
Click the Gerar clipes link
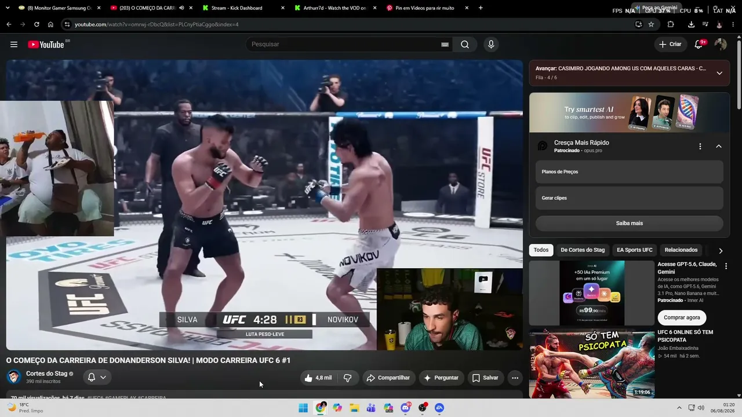click(629, 198)
